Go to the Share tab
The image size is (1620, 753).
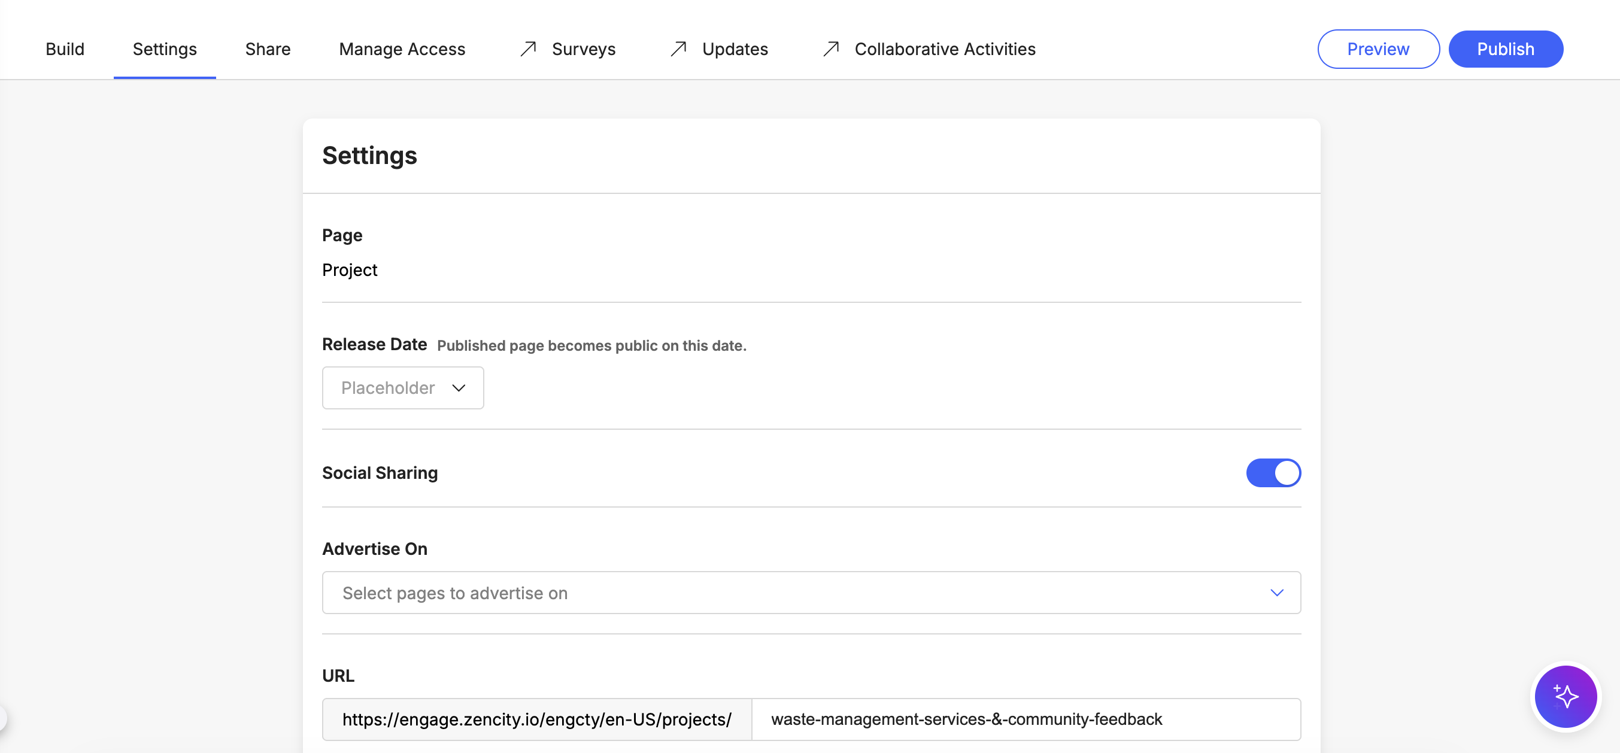click(x=268, y=49)
